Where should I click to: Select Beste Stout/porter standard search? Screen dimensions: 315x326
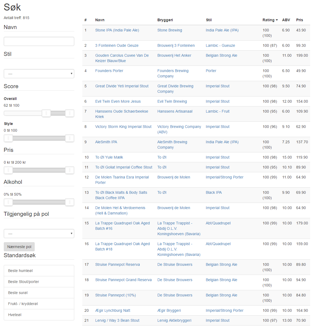tap(39, 282)
